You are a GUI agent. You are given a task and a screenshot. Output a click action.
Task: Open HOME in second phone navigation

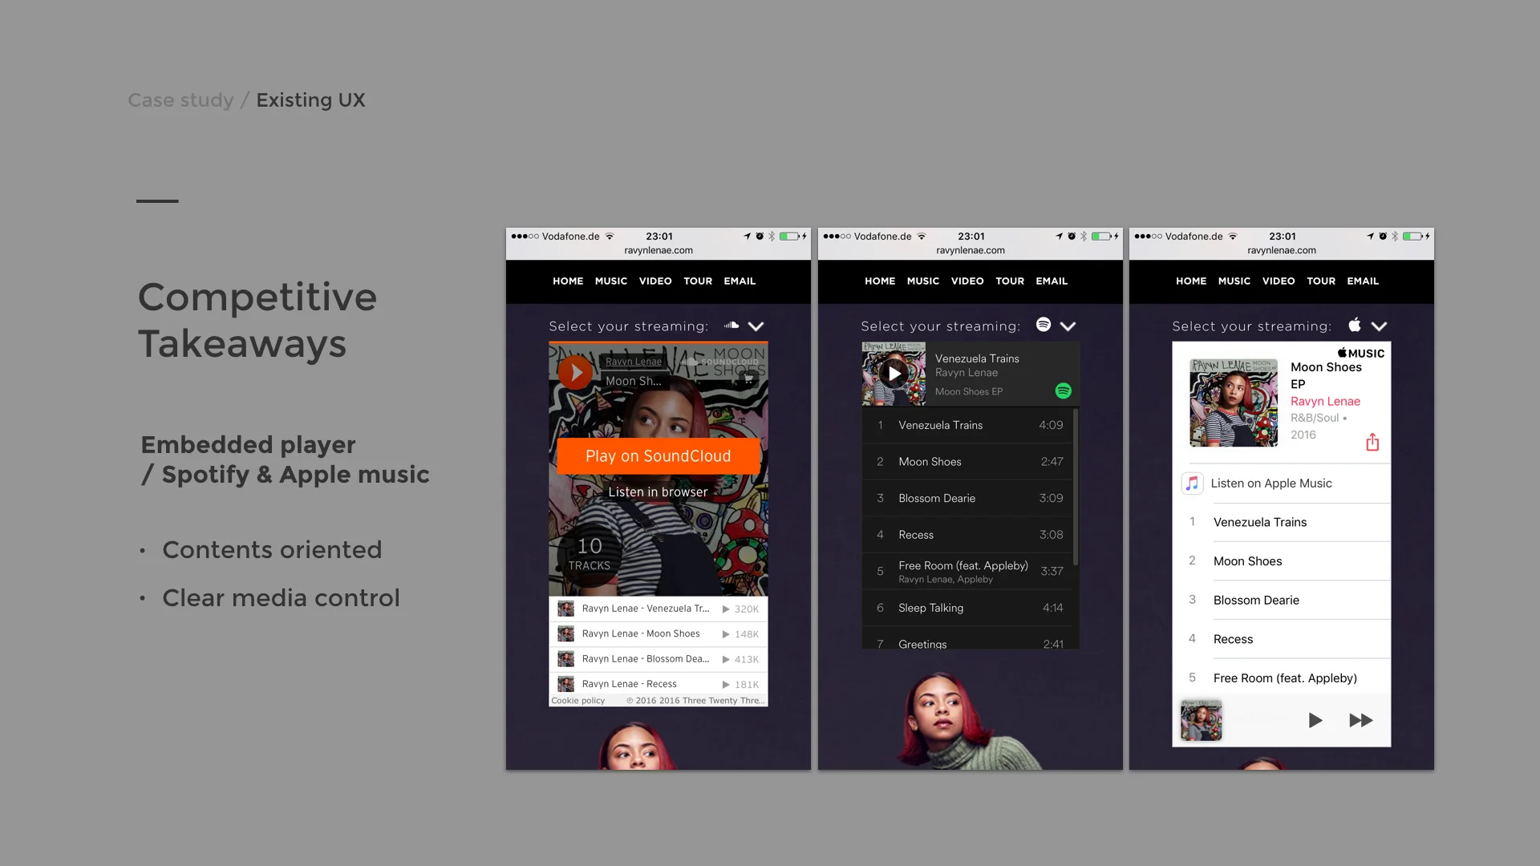pos(880,281)
